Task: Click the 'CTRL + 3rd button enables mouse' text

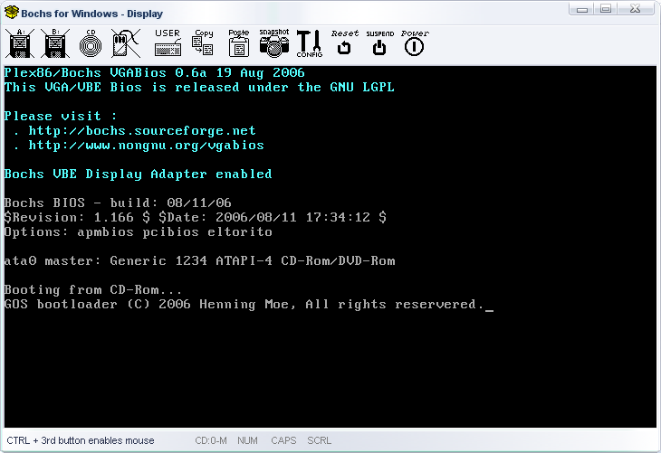Action: 81,440
